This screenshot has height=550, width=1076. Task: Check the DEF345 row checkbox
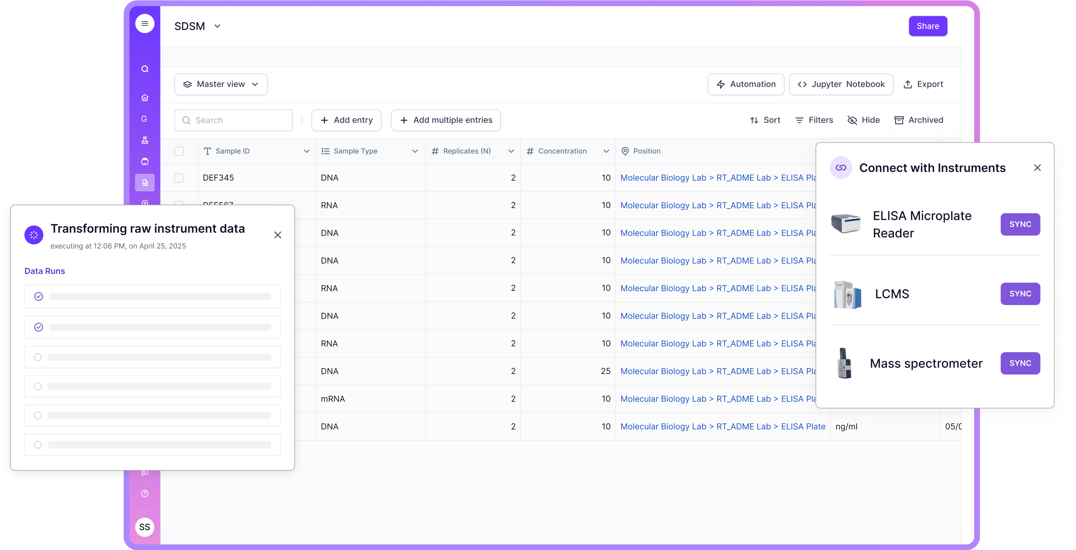click(179, 178)
